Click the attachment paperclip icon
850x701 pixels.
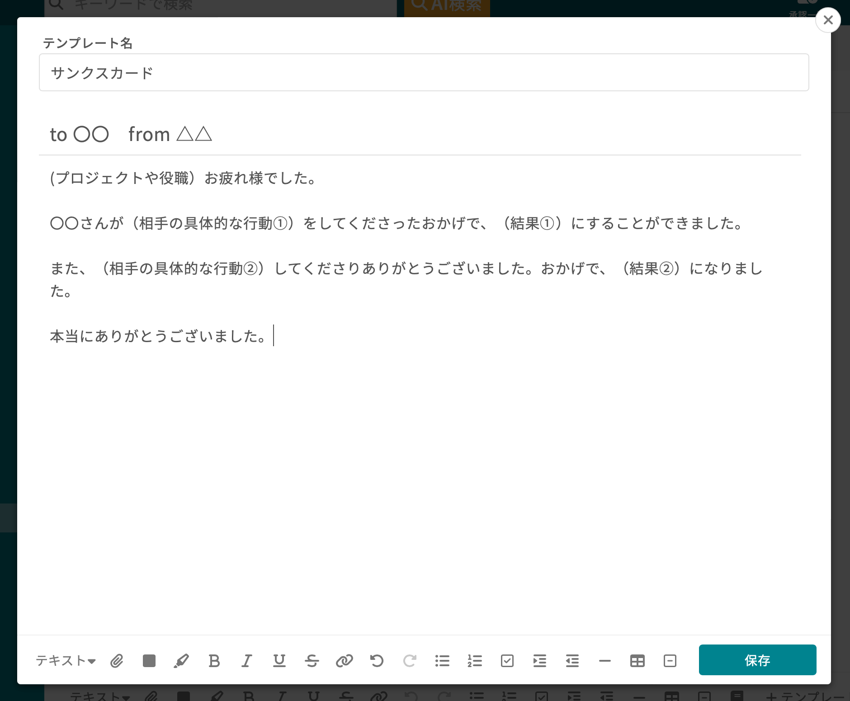[117, 661]
